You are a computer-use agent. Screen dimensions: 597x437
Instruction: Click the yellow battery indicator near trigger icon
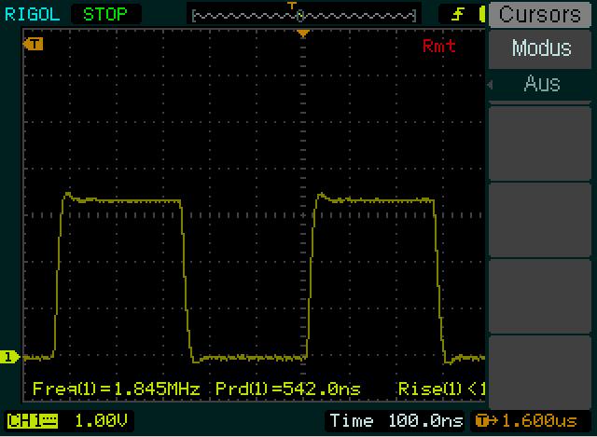tap(482, 15)
